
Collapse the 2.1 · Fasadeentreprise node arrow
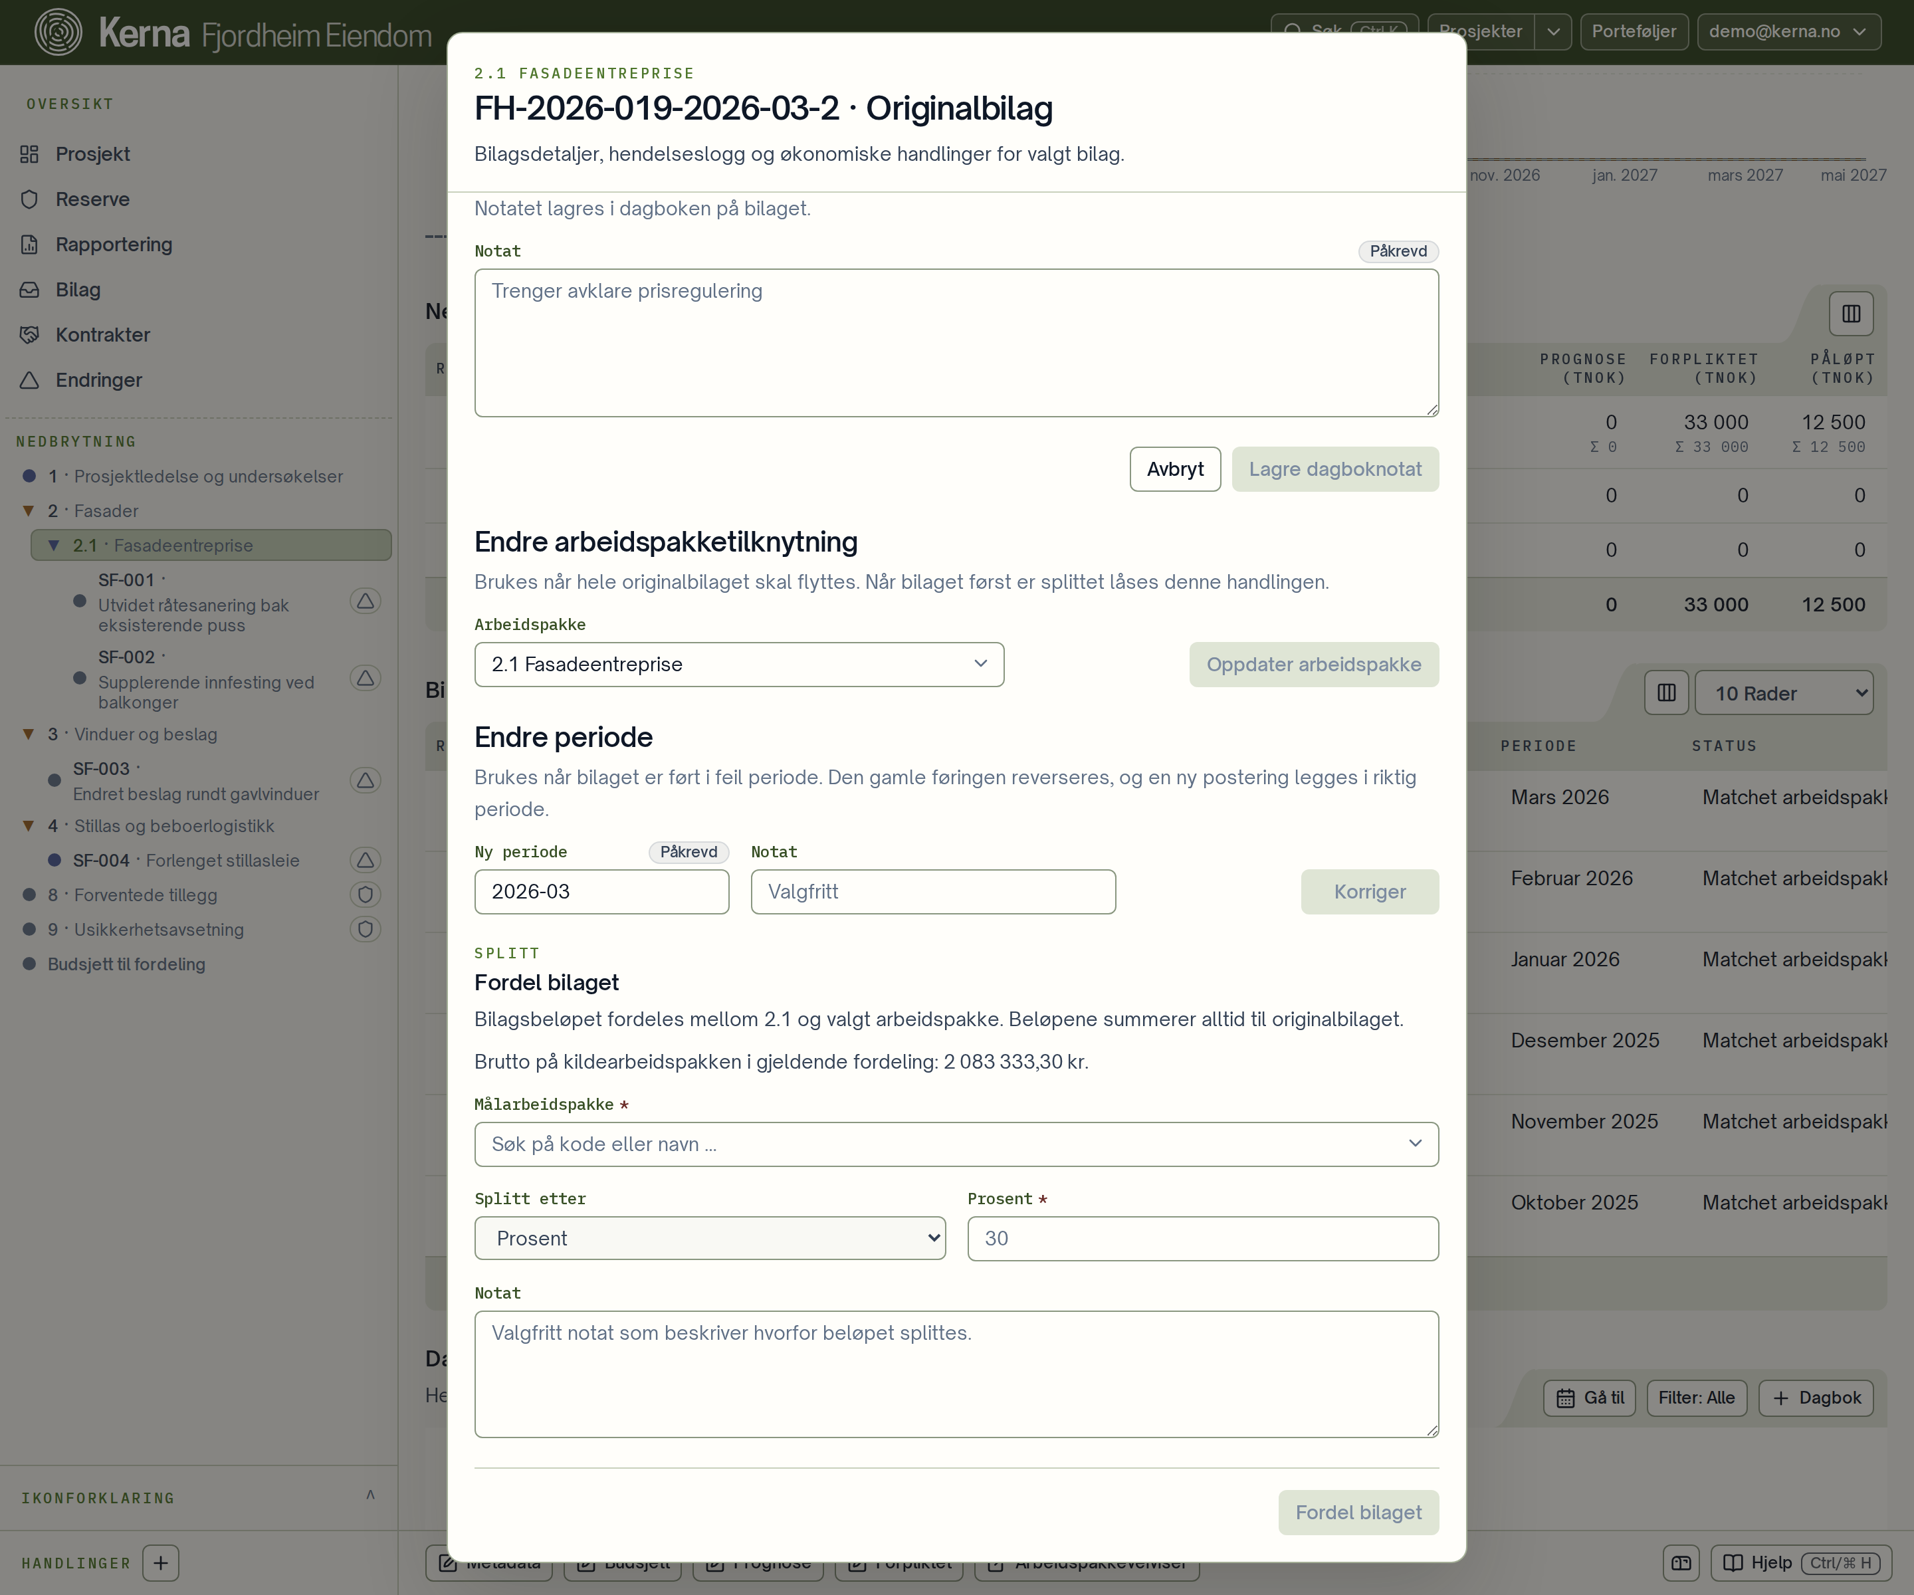[54, 546]
